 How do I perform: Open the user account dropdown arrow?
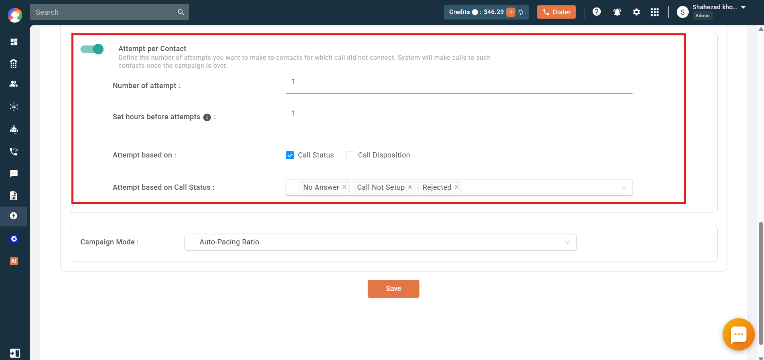click(743, 8)
